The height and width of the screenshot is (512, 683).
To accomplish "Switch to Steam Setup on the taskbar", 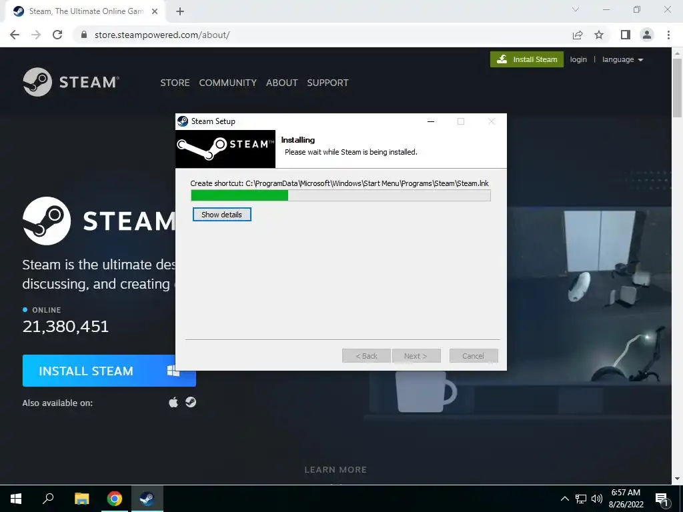I will click(147, 499).
